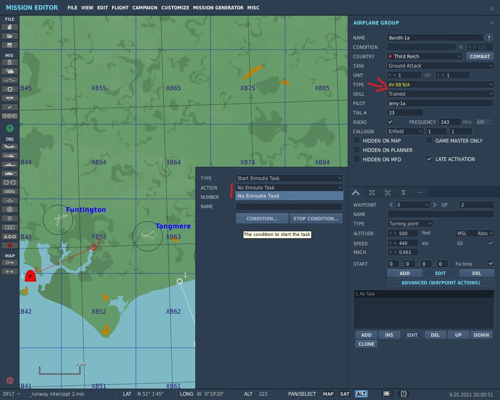This screenshot has width=500, height=400.
Task: Uncheck the Late Activation checkbox
Action: pos(429,159)
